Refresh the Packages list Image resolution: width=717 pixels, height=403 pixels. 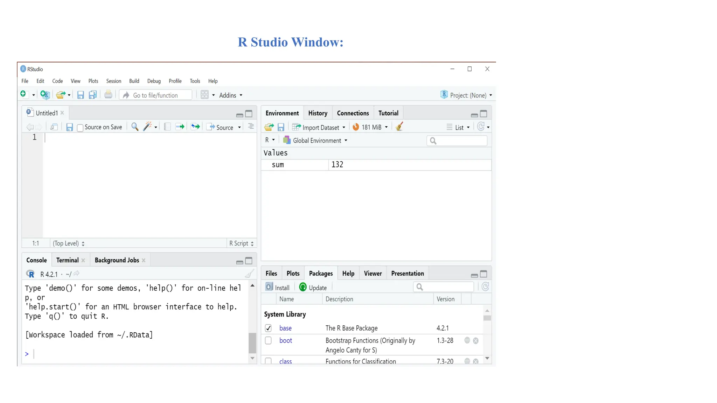485,287
